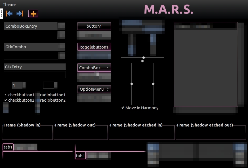Click the button1 button
The height and width of the screenshot is (168, 248).
coord(94,26)
